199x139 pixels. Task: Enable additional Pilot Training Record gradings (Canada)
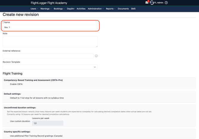[8, 136]
